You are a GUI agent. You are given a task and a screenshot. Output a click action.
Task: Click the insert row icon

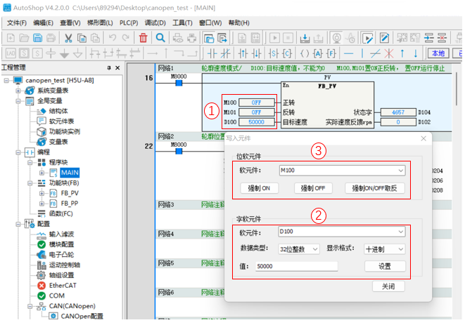(x=429, y=38)
